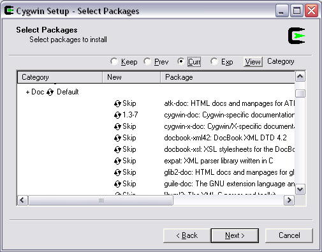Image resolution: width=322 pixels, height=252 pixels.
Task: Close the Cygwin Setup window
Action: (x=311, y=11)
